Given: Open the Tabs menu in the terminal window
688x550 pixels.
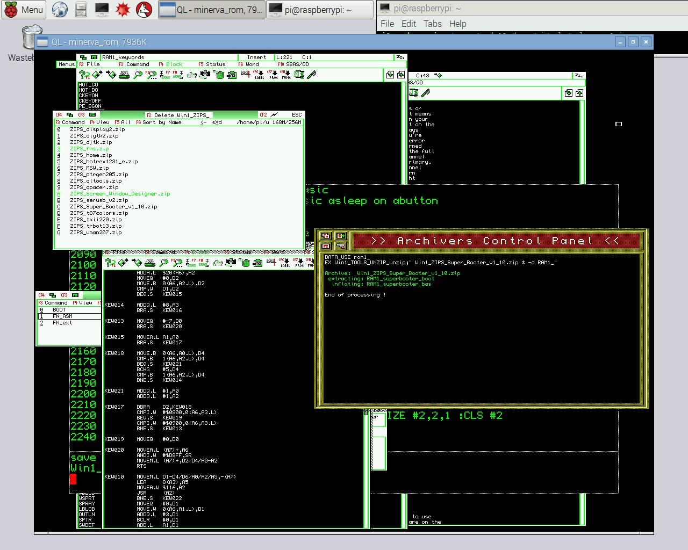Looking at the screenshot, I should [432, 24].
